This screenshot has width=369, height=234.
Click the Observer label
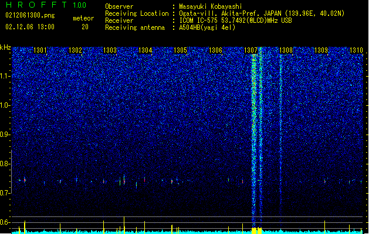point(119,6)
